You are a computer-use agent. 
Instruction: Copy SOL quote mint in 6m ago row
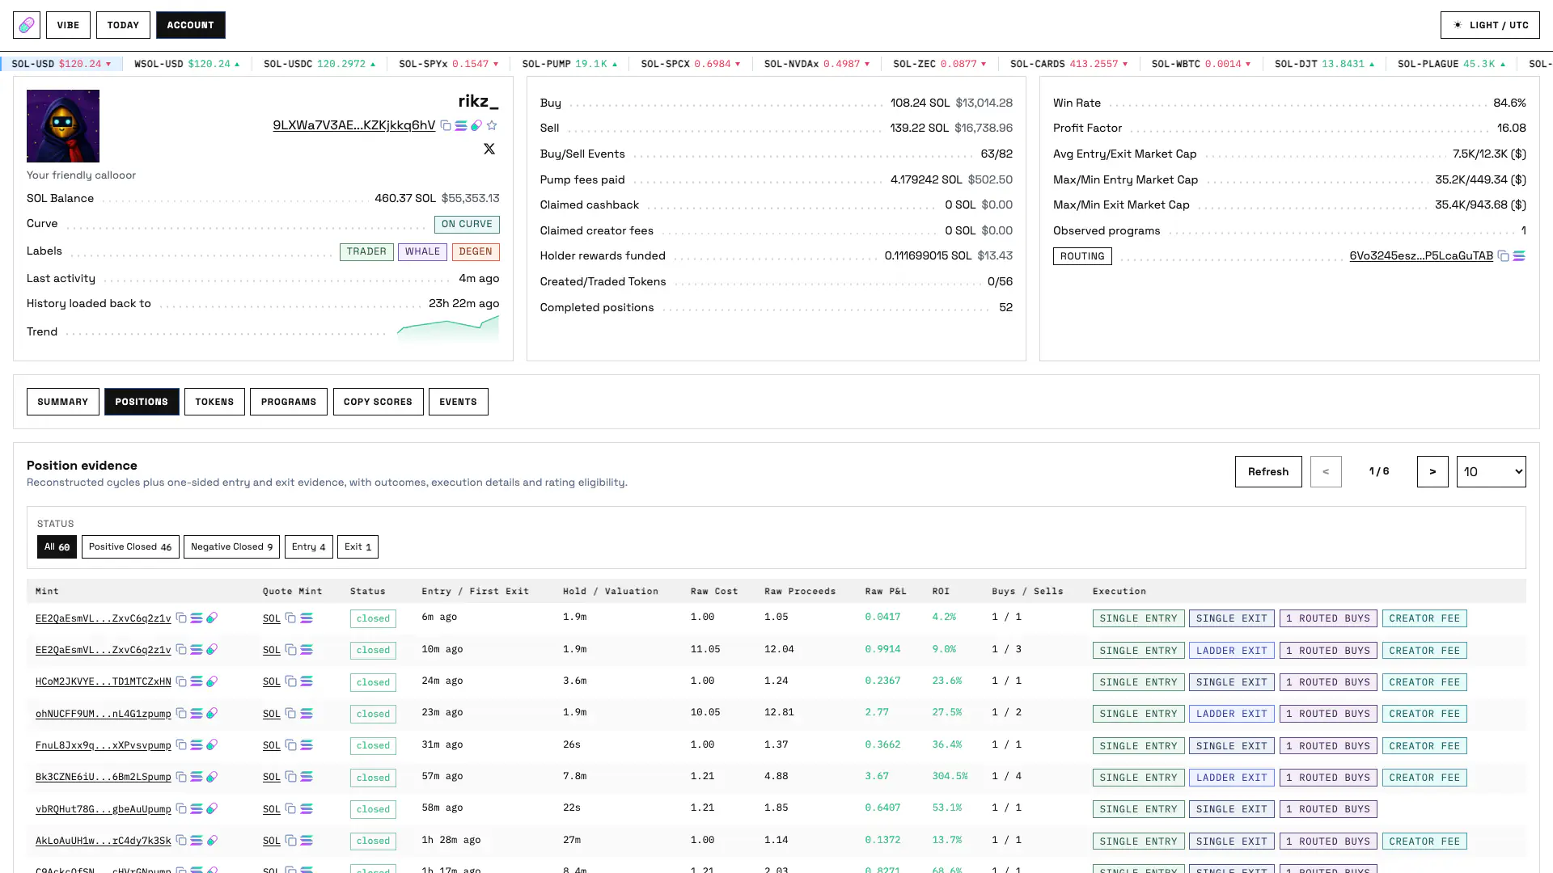[290, 618]
